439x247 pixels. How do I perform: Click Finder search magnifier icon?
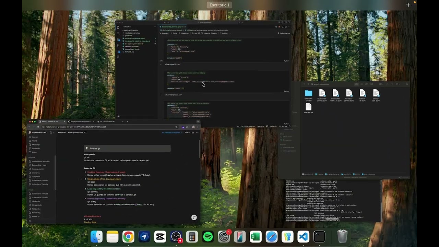pos(407,84)
